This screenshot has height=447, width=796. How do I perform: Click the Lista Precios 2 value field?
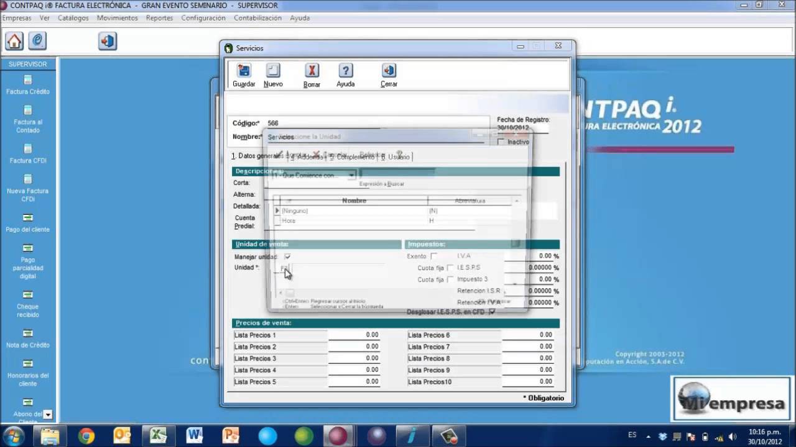[x=354, y=347]
